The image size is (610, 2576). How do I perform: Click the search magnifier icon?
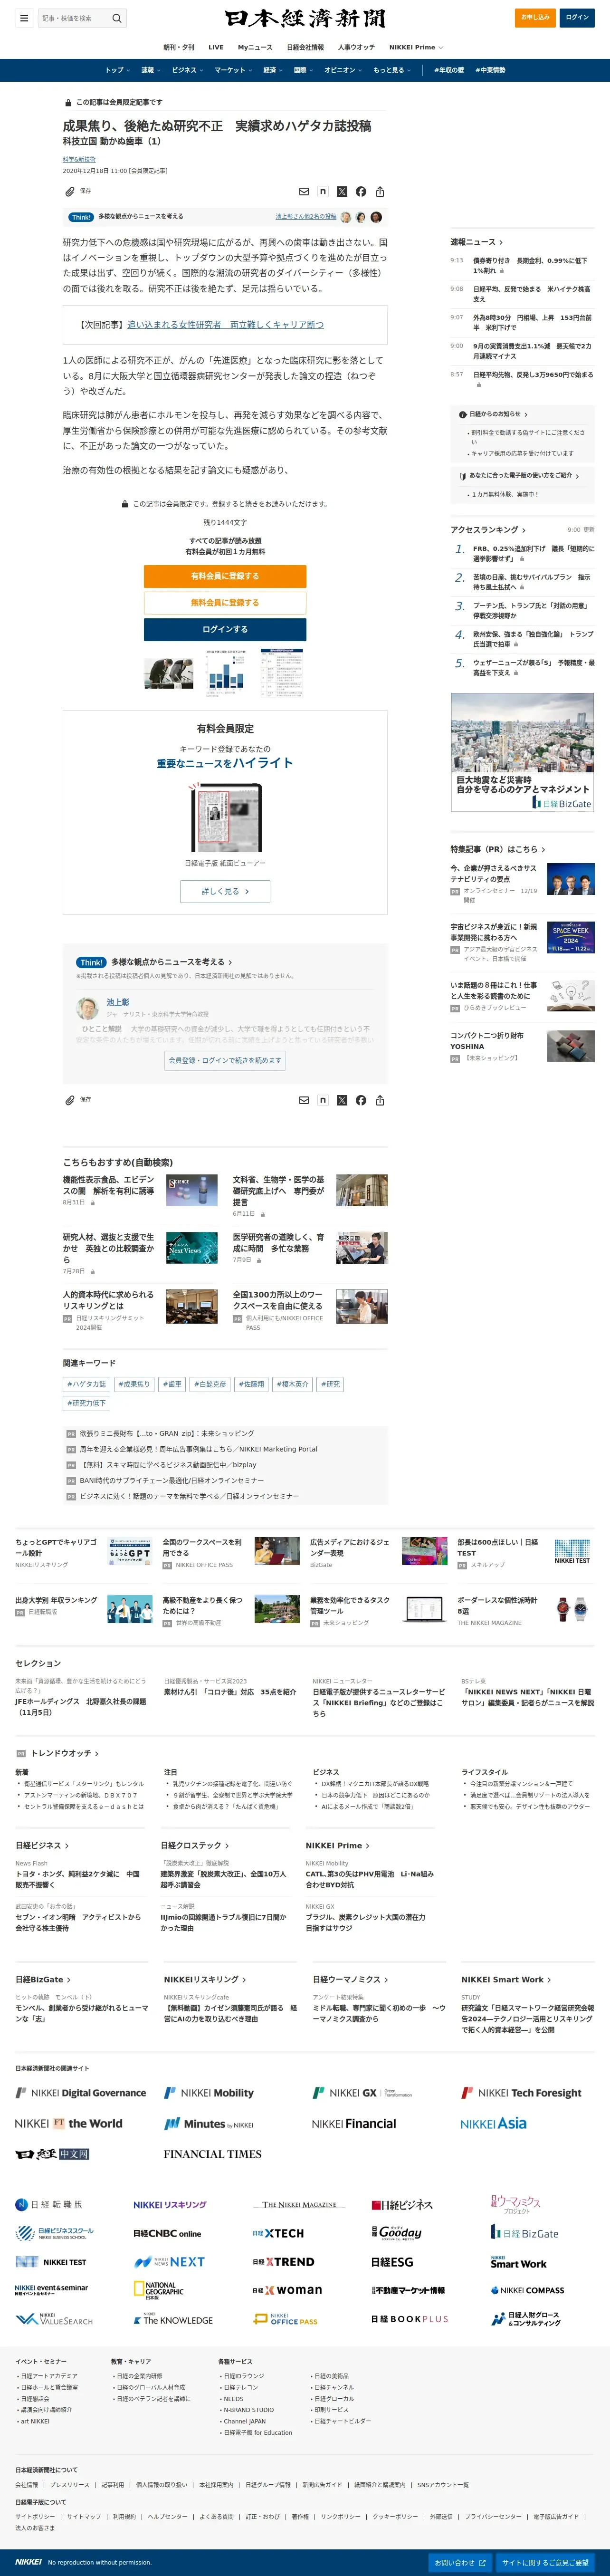[117, 18]
